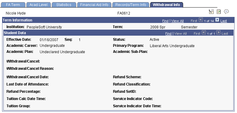Click next row arrow in Student Data
The width and height of the screenshot is (237, 113).
coord(218,32)
